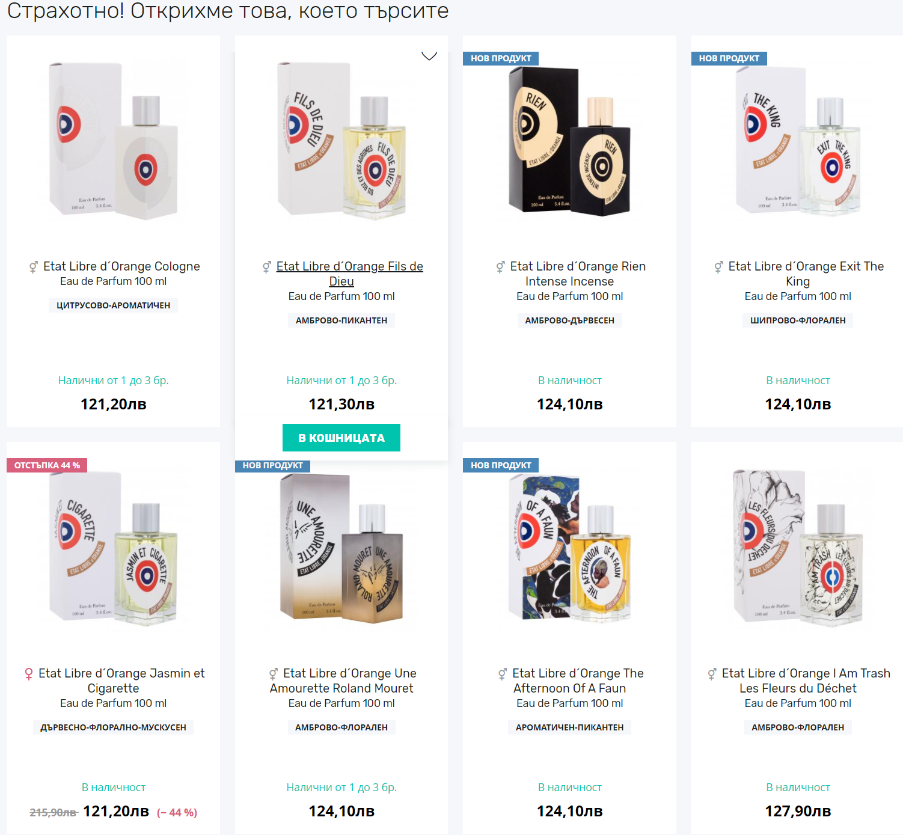View The Afternoon Of A Faun image
Screen dimensions: 903x835
569,548
